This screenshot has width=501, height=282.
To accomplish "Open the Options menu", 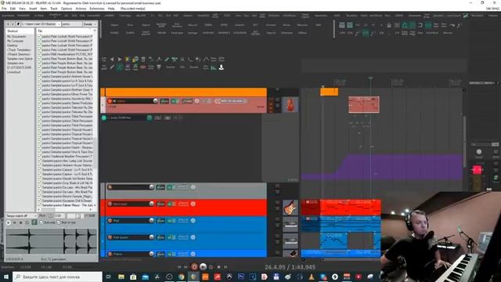I will (x=66, y=9).
